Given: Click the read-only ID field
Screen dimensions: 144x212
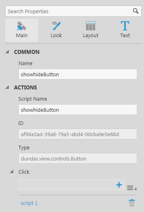Looking at the screenshot, I should click(x=78, y=134).
